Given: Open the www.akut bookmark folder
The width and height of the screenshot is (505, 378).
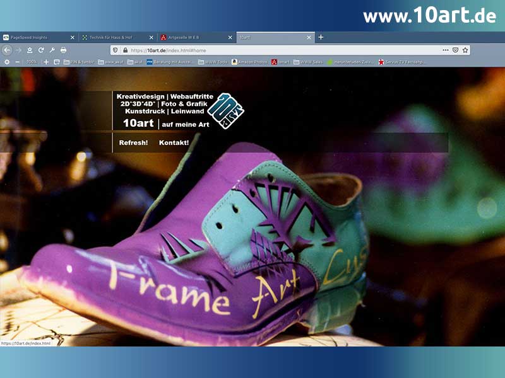Looking at the screenshot, I should point(111,62).
